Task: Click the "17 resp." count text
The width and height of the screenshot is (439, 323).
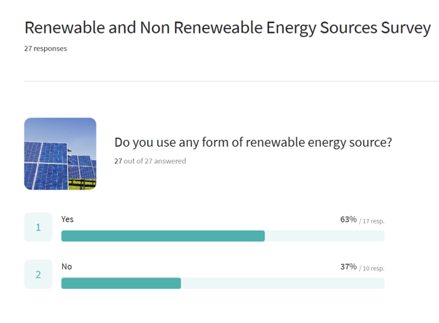Action: (373, 221)
